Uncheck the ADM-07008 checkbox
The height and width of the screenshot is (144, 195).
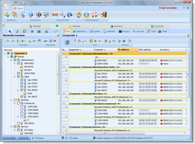click(x=18, y=73)
